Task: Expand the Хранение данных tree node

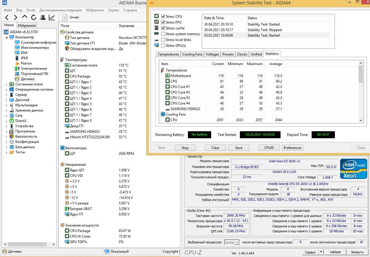Action: [x=7, y=110]
